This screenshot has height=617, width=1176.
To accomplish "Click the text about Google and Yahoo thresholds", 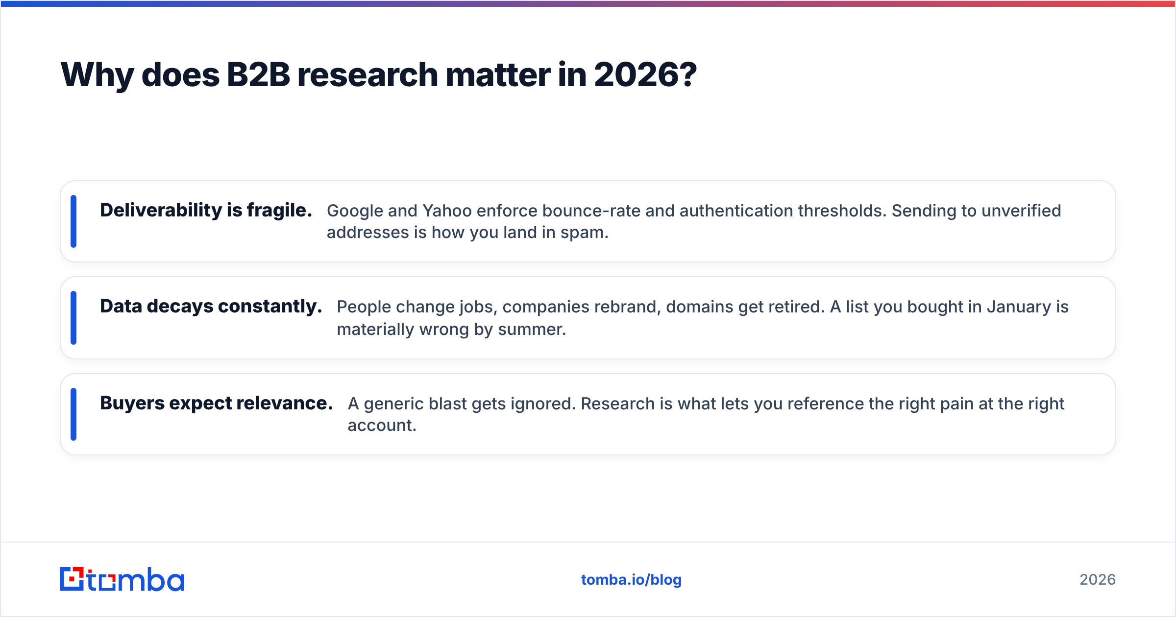I will pyautogui.click(x=694, y=221).
